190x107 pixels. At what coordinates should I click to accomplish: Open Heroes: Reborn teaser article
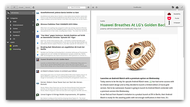[63, 86]
